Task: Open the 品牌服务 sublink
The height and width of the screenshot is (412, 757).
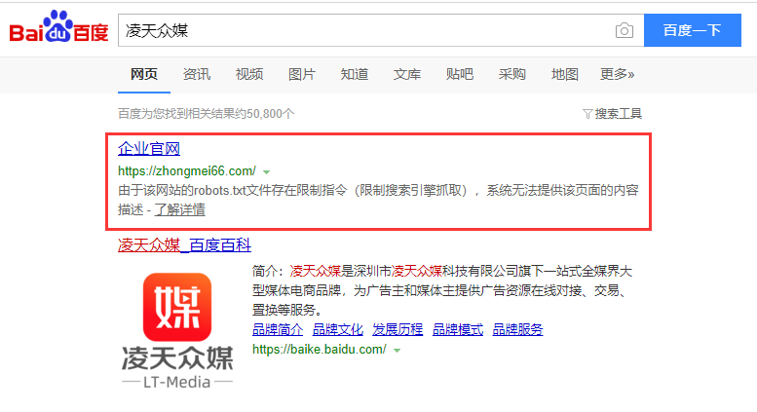Action: click(x=517, y=330)
